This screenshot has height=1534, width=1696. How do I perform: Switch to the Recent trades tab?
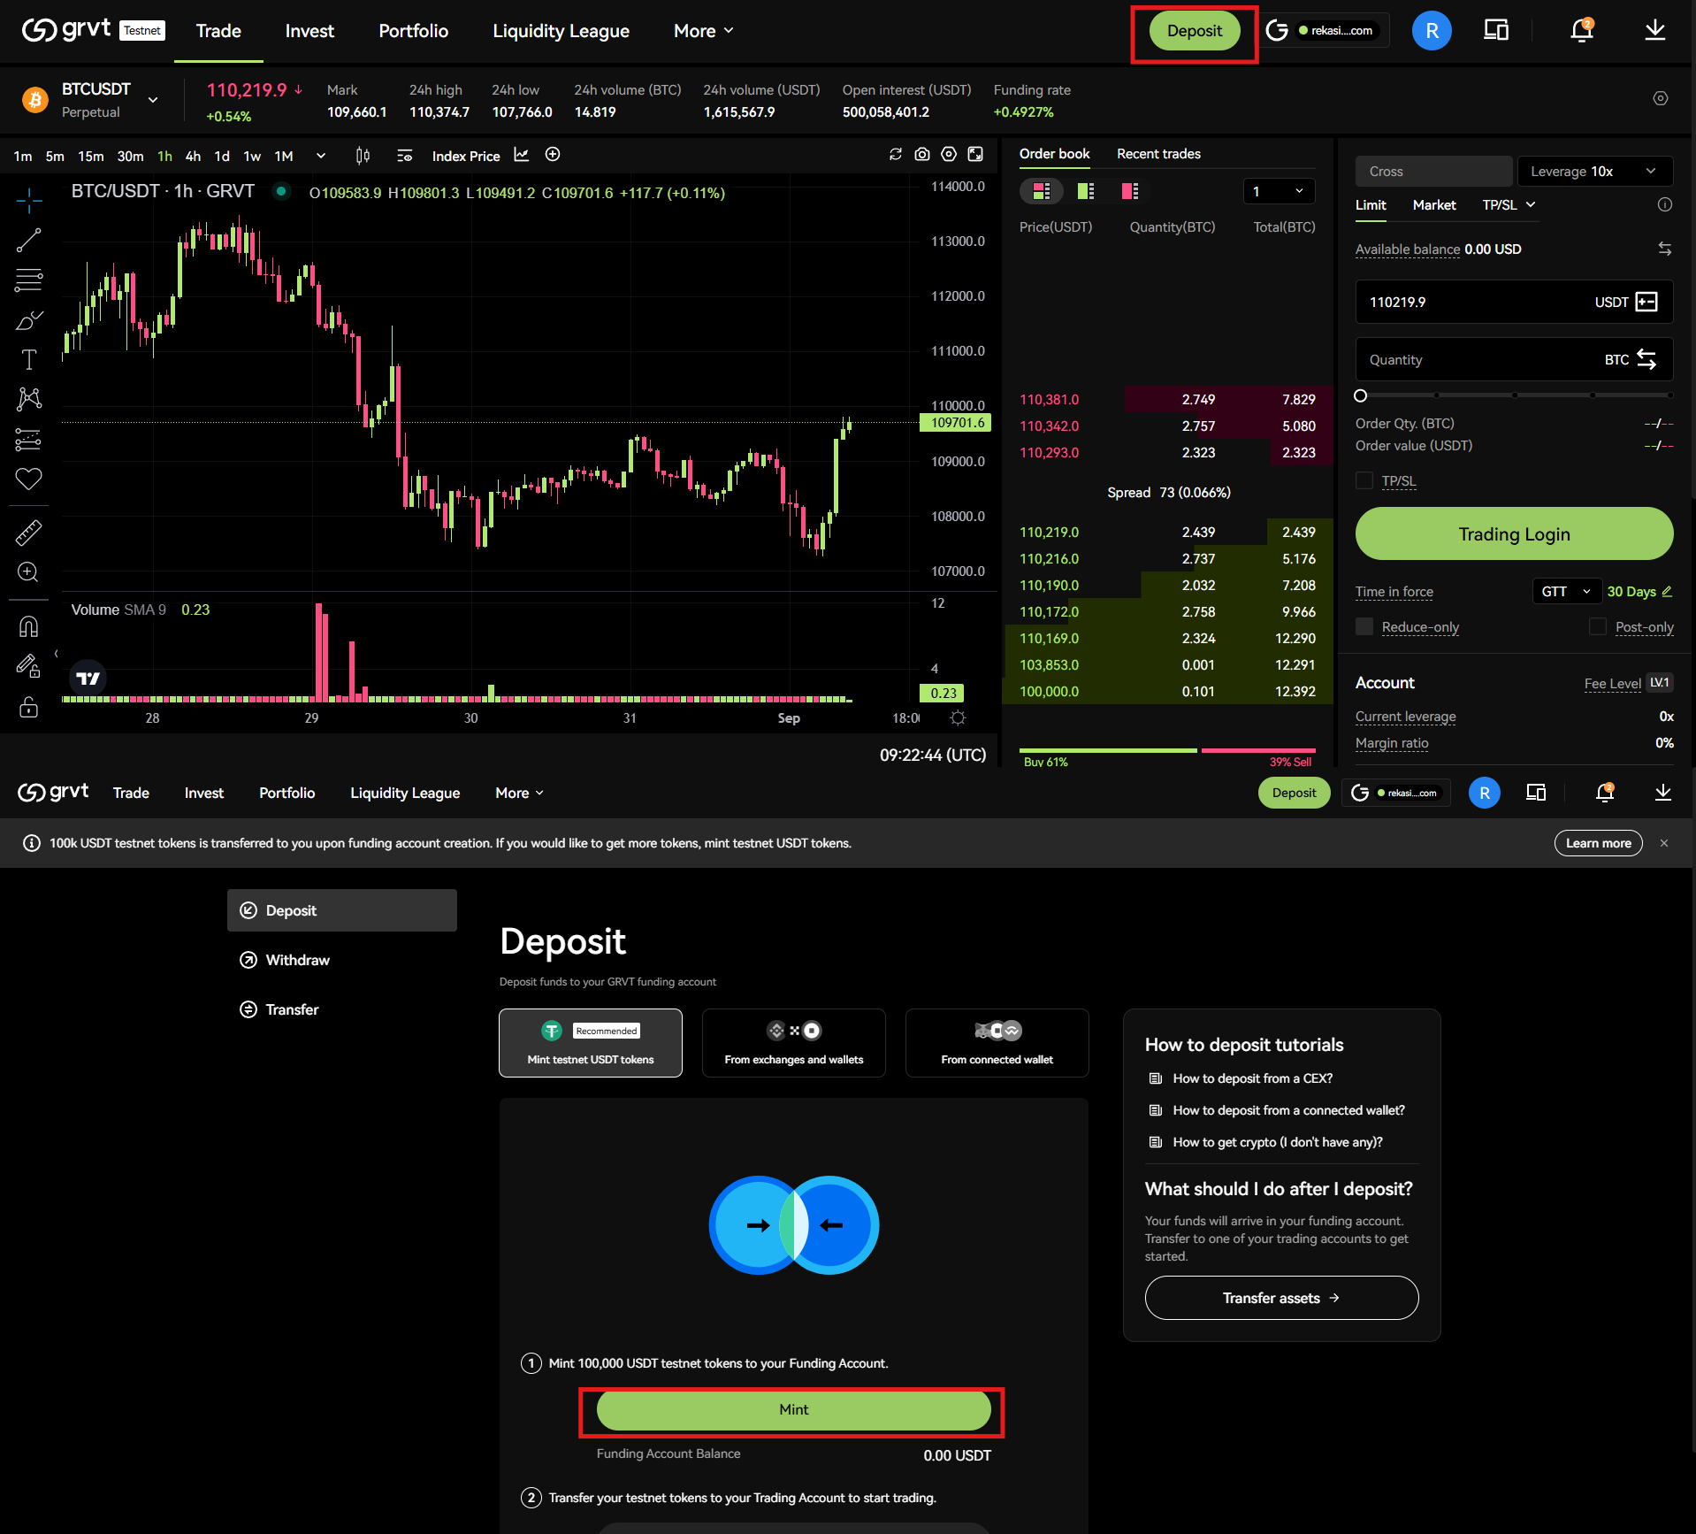pyautogui.click(x=1157, y=154)
